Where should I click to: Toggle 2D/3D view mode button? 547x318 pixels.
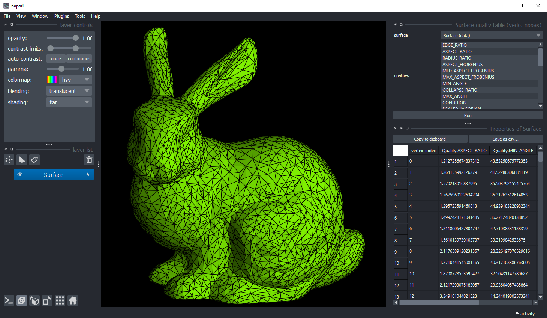tap(22, 301)
